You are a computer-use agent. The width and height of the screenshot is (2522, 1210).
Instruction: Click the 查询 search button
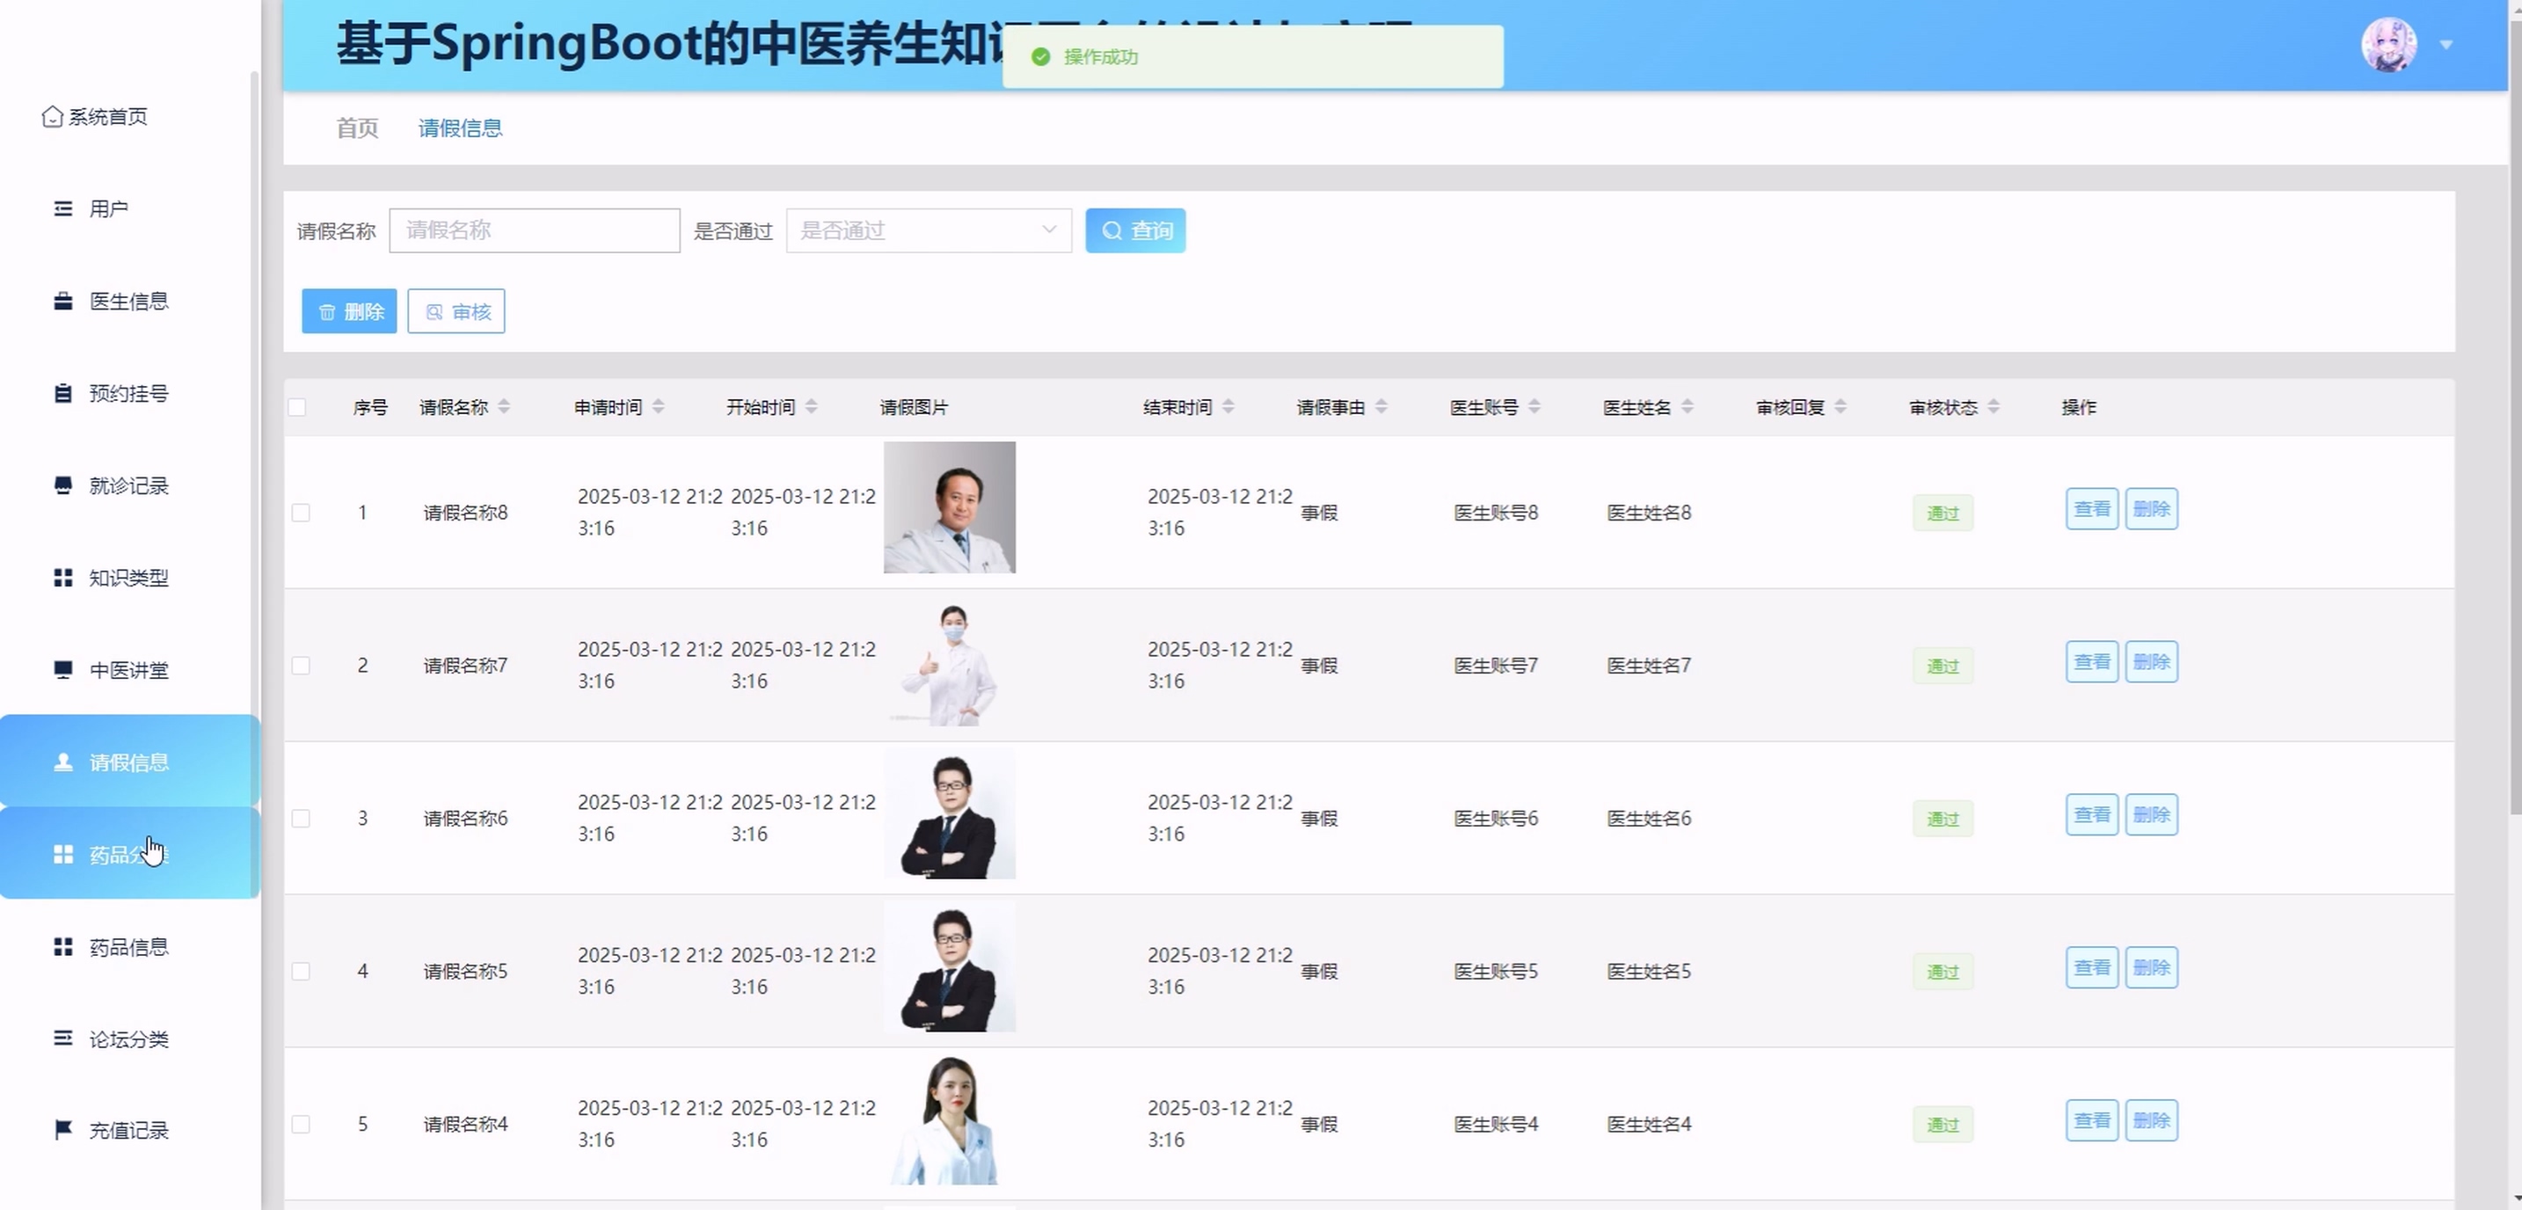click(x=1134, y=230)
